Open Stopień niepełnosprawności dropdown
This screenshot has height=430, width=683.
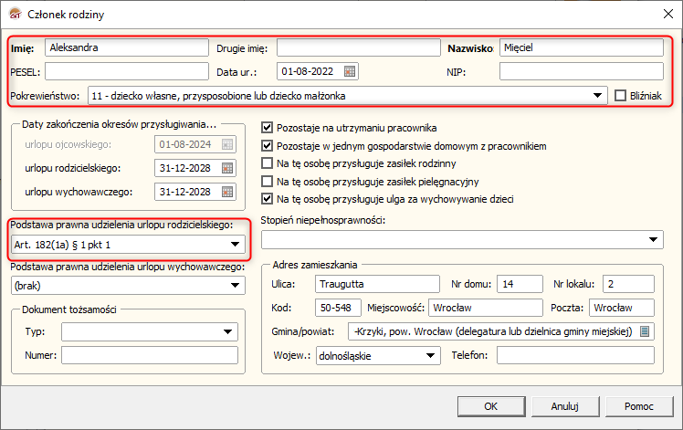(x=654, y=239)
